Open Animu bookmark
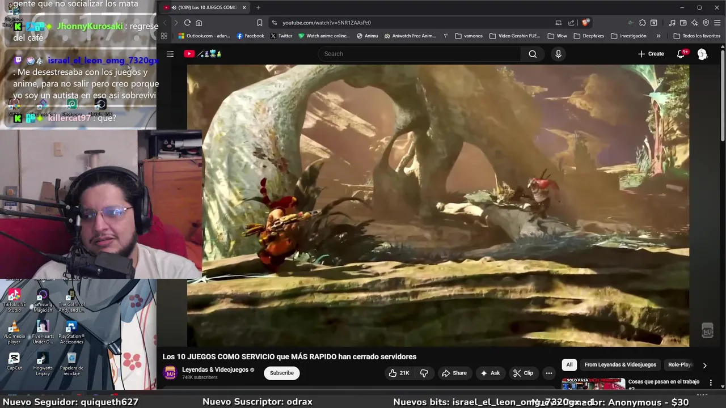This screenshot has width=726, height=408. [367, 36]
